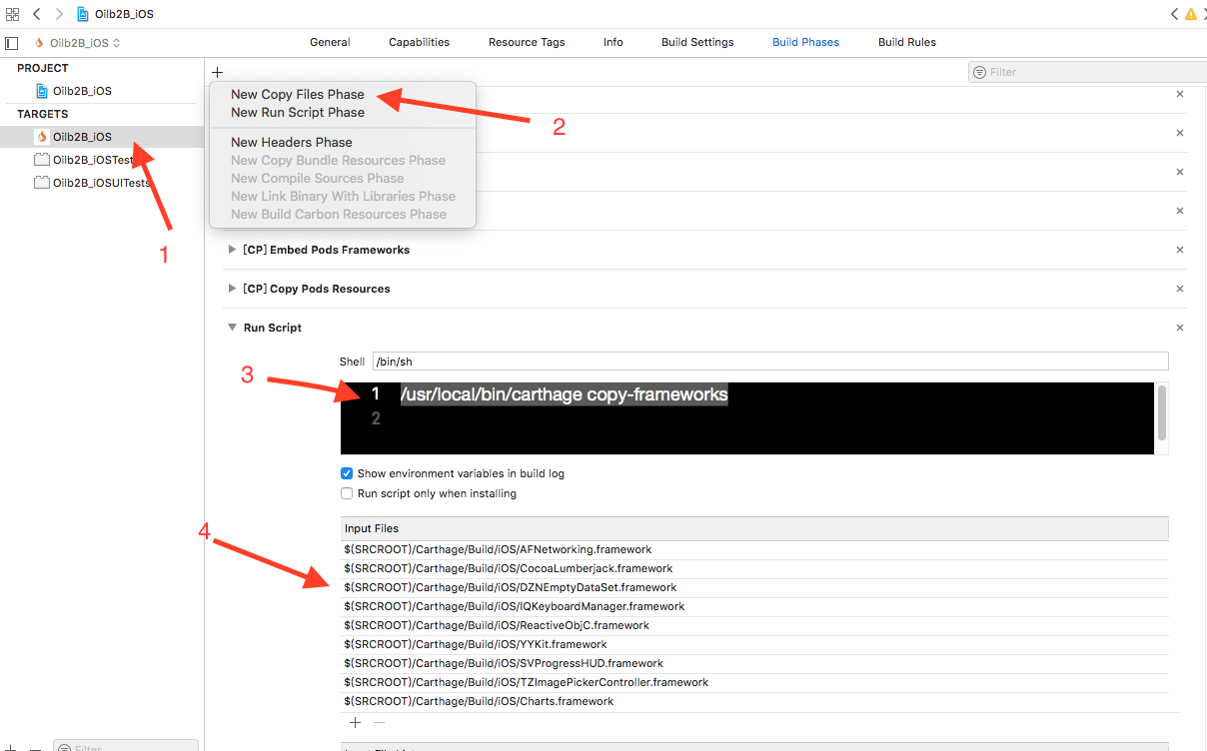Expand the Copy Pods Resources phase
Viewport: 1207px width, 751px height.
[233, 289]
